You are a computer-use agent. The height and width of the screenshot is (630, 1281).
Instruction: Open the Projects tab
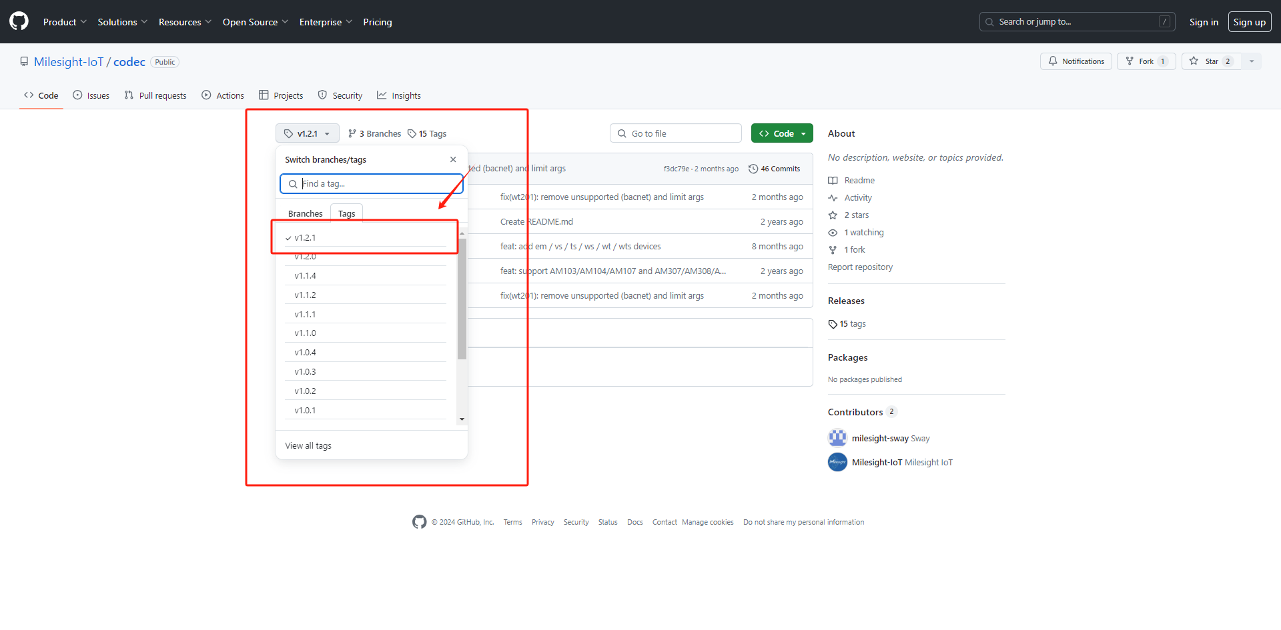point(281,95)
